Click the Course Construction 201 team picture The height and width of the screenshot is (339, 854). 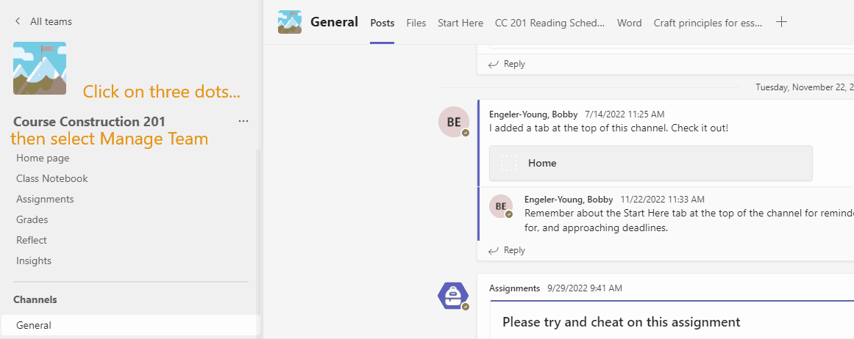[40, 68]
